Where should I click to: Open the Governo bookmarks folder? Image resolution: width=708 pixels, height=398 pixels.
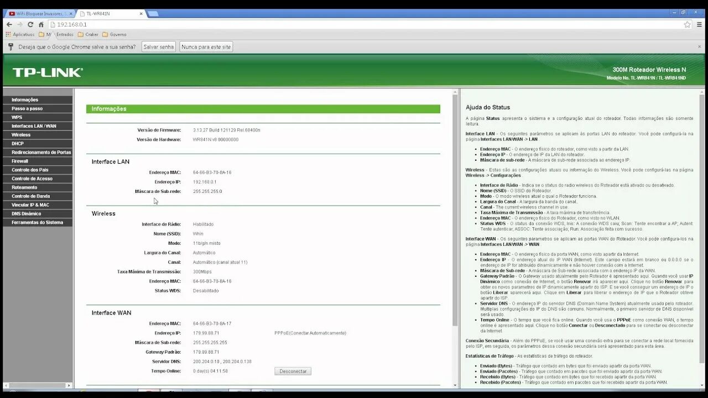[x=114, y=34]
